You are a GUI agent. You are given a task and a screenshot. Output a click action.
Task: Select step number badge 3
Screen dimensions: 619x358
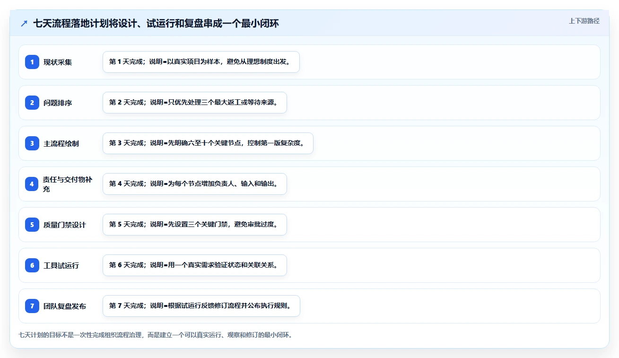coord(32,143)
